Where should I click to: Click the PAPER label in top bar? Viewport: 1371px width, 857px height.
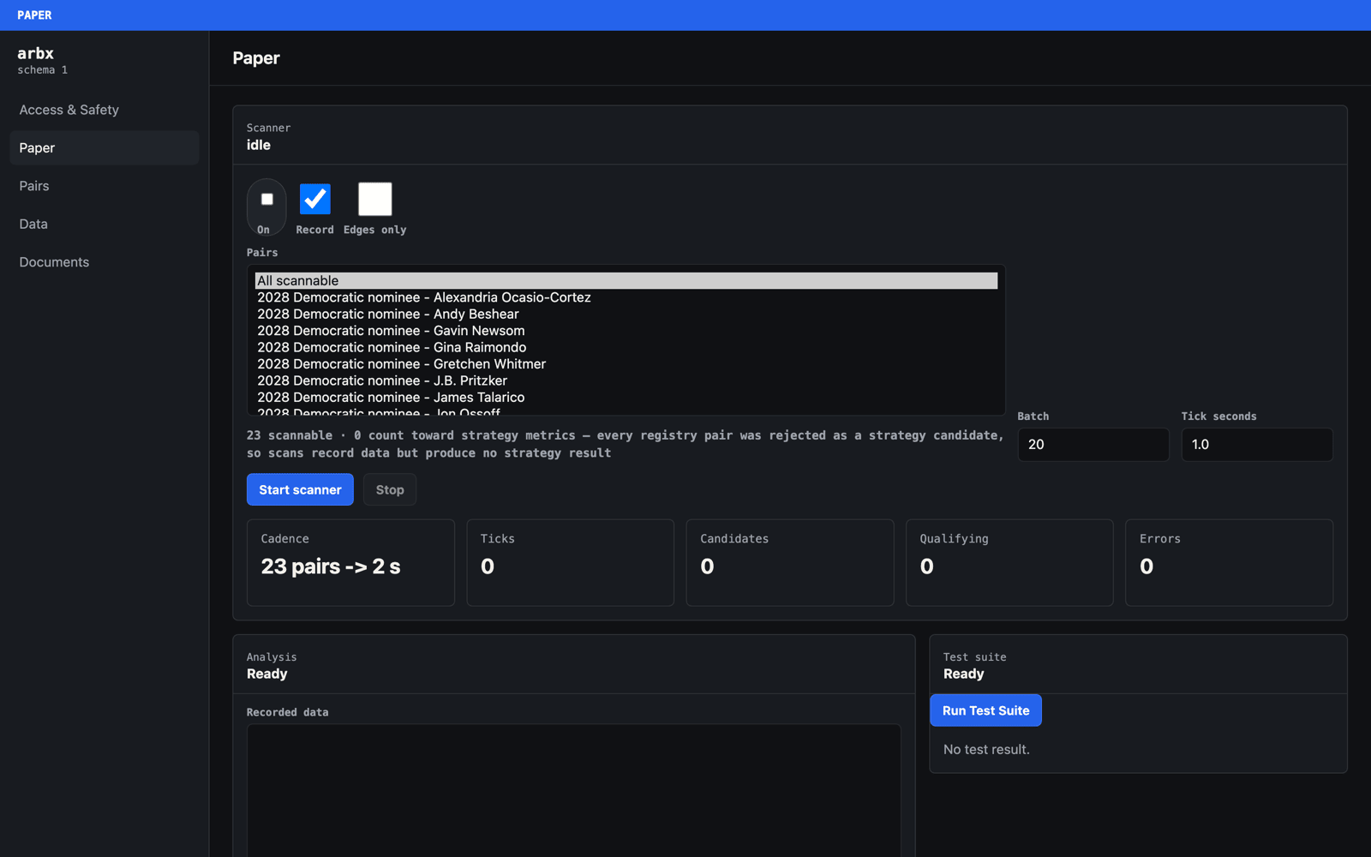pos(34,15)
